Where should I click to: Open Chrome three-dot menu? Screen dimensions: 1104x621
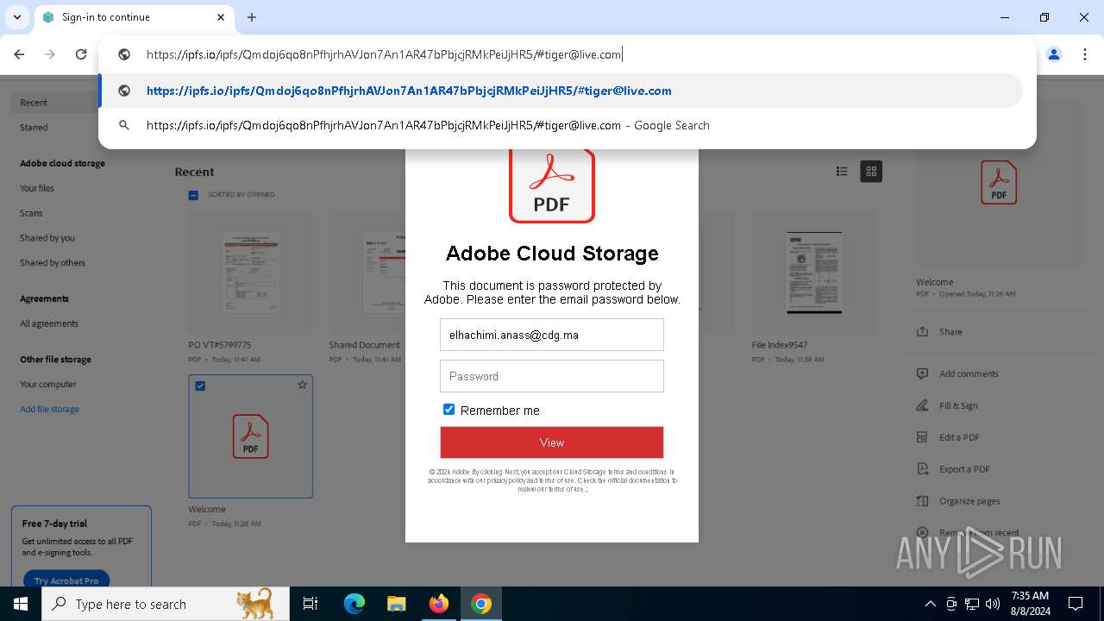pos(1084,54)
